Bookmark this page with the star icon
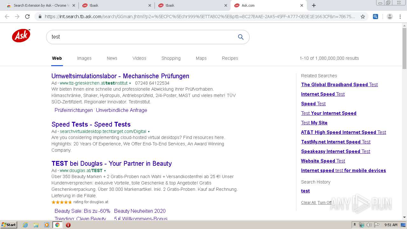 (362, 17)
